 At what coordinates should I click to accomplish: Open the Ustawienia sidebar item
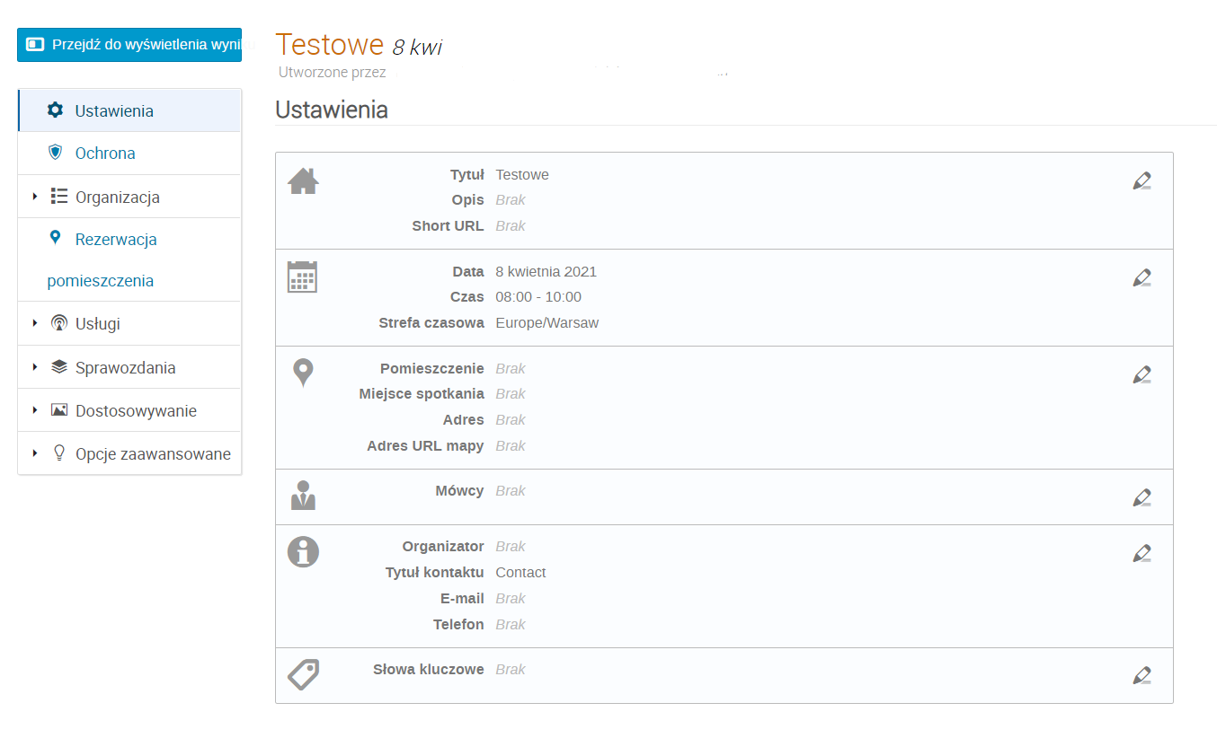coord(129,110)
